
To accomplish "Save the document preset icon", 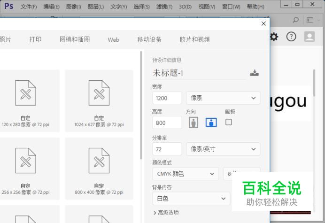I will [254, 73].
